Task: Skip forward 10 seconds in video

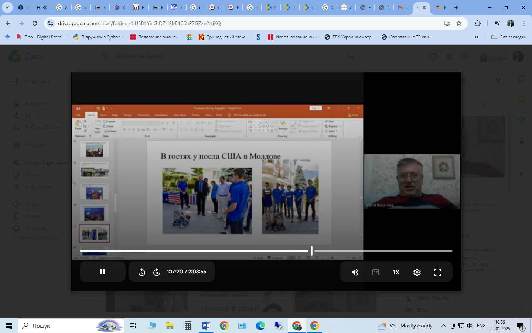Action: [x=157, y=272]
